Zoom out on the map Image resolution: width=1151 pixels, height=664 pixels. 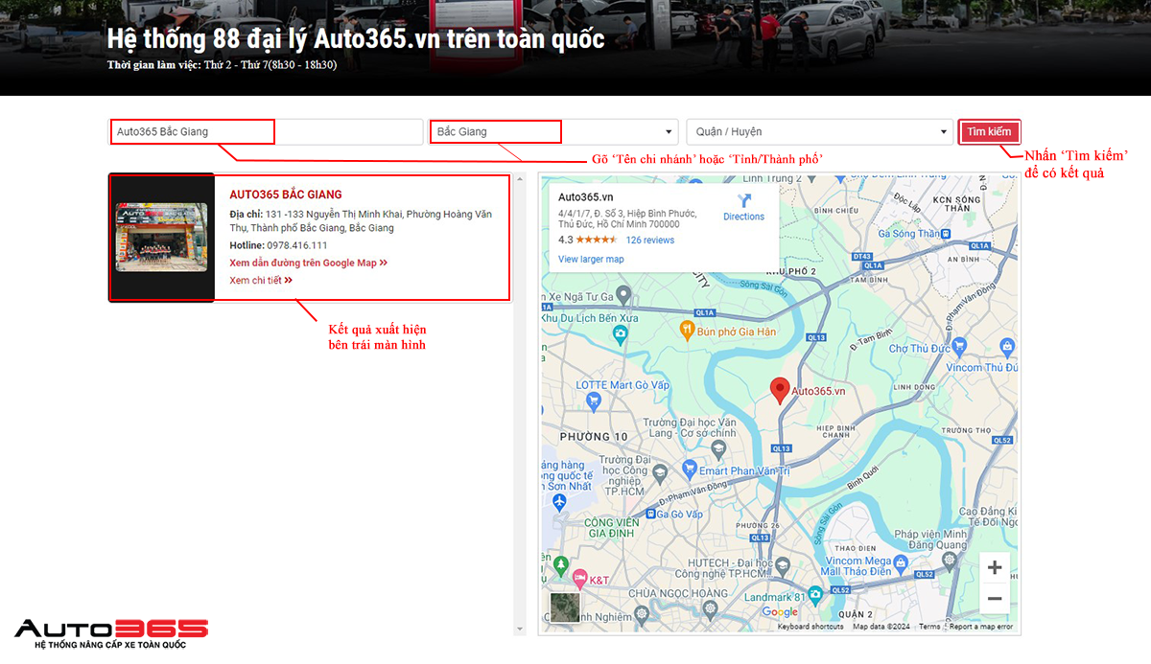click(x=995, y=599)
